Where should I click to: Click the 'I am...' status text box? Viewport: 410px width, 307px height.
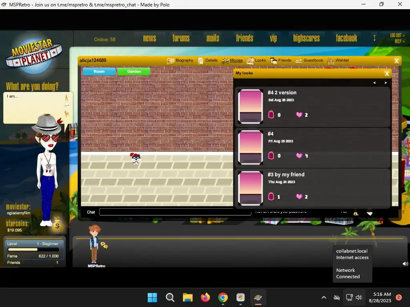tap(33, 108)
